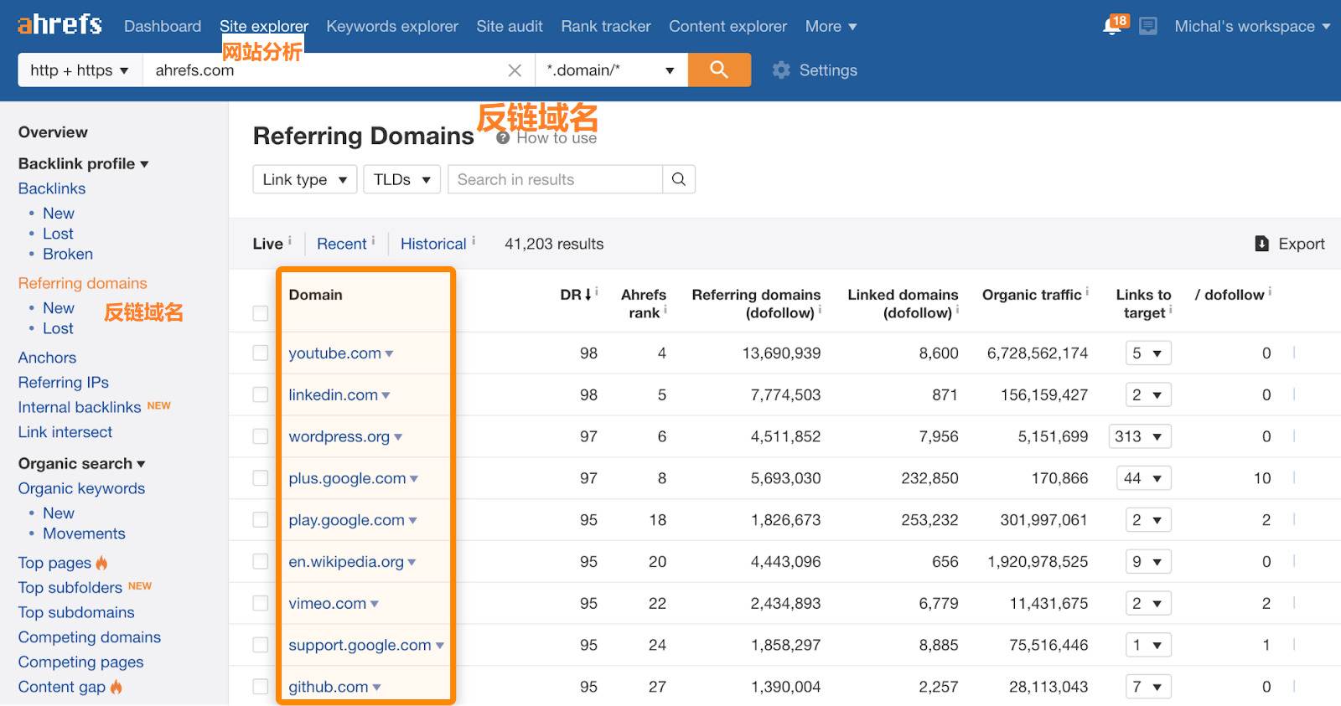Switch to the Historical tab
1341x706 pixels.
pyautogui.click(x=433, y=244)
